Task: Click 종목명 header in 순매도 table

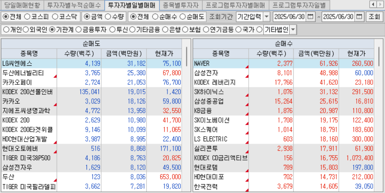Action: point(29,53)
